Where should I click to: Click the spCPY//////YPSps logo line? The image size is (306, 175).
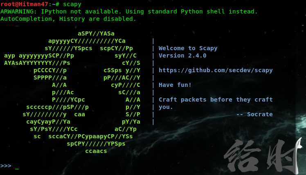96,144
